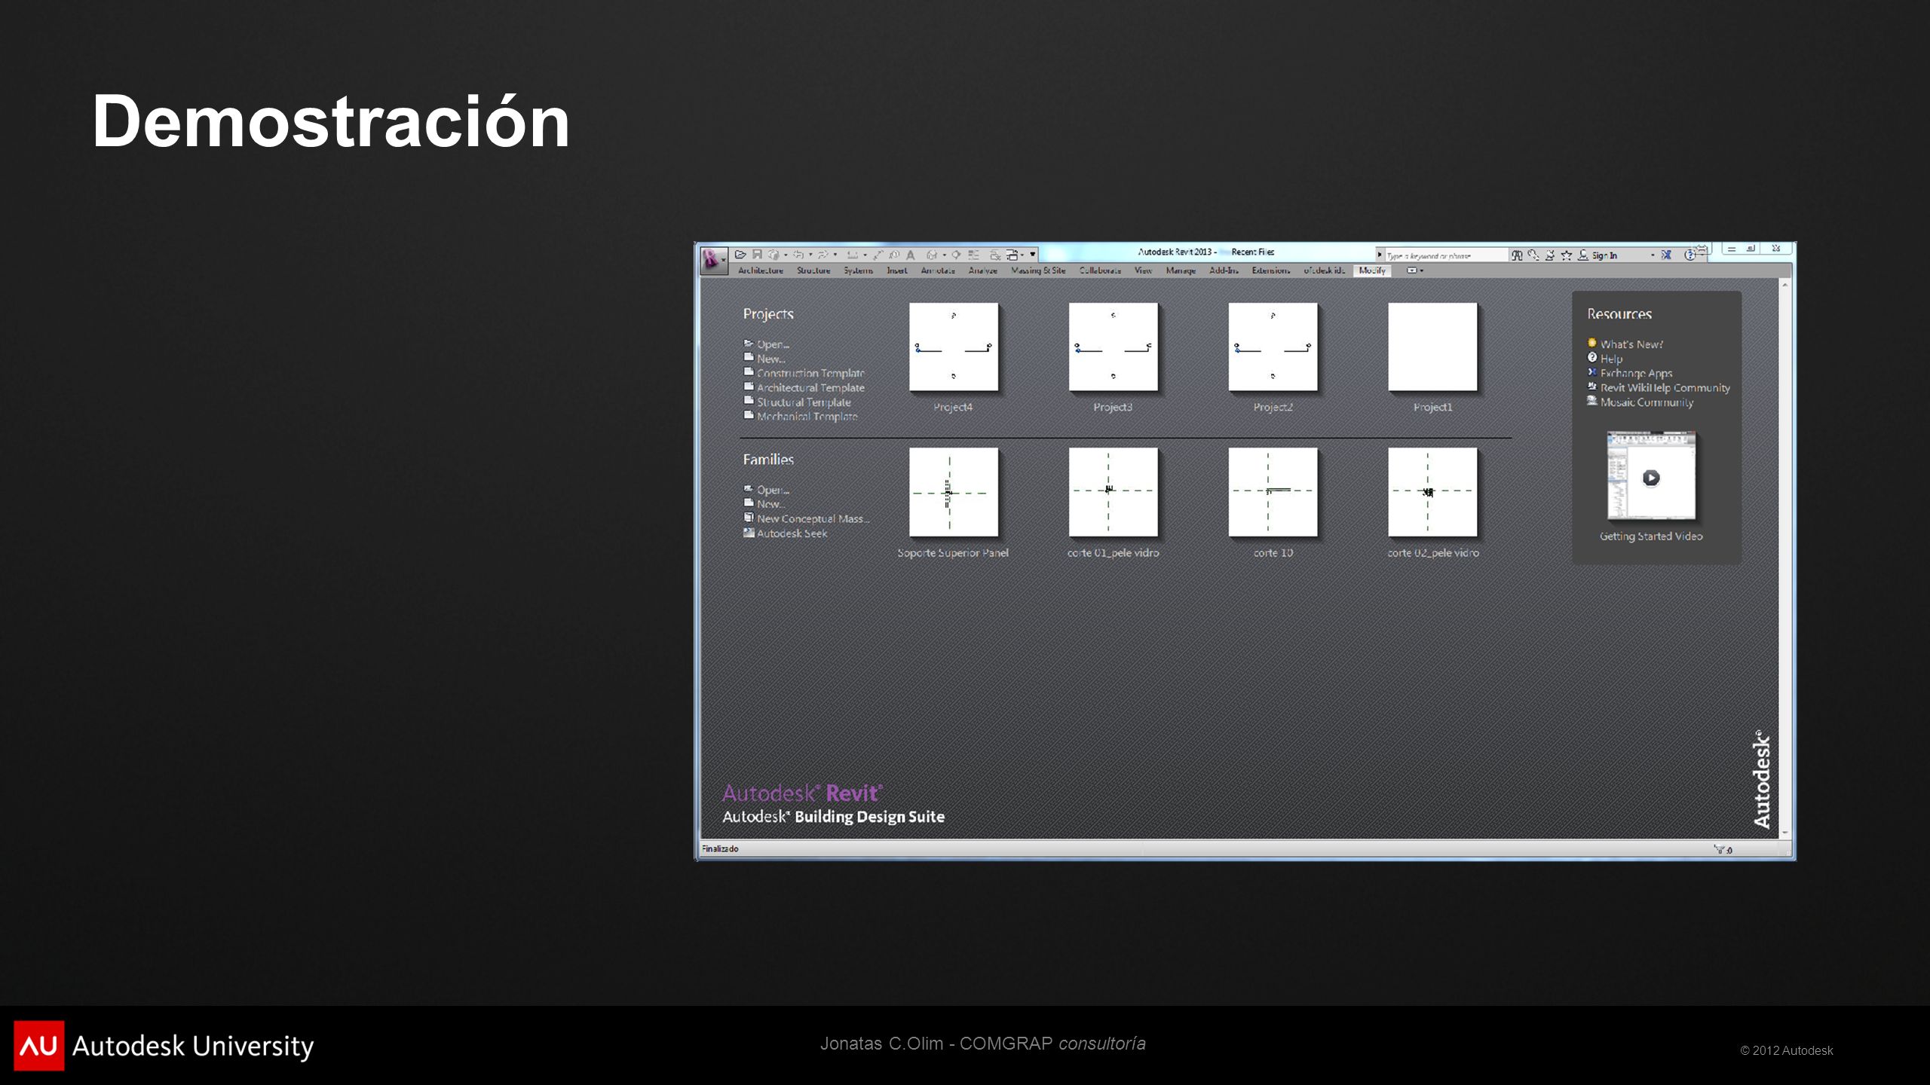Click the Subscription Center key icon
1930x1085 pixels.
[x=1533, y=255]
